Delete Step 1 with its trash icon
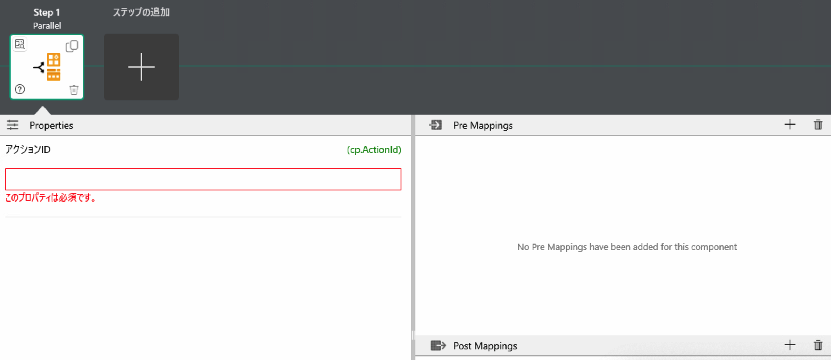Viewport: 831px width, 360px height. (74, 90)
